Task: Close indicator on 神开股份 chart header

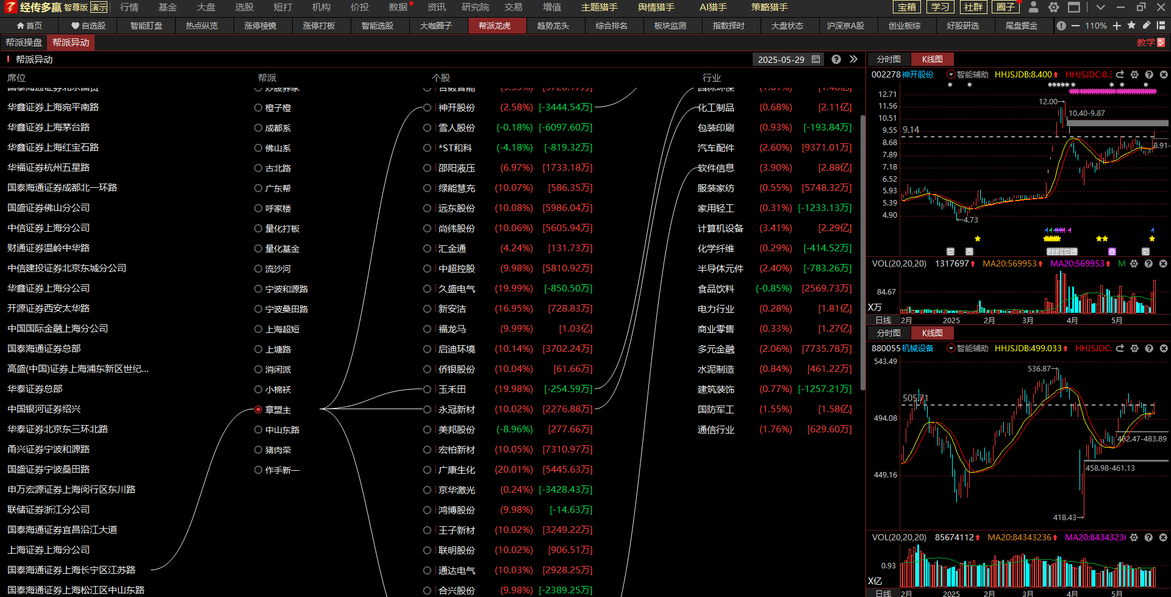Action: [1163, 74]
